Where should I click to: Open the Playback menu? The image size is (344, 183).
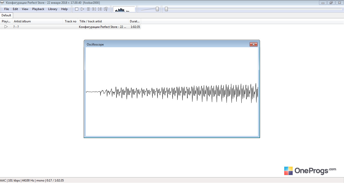coord(38,9)
